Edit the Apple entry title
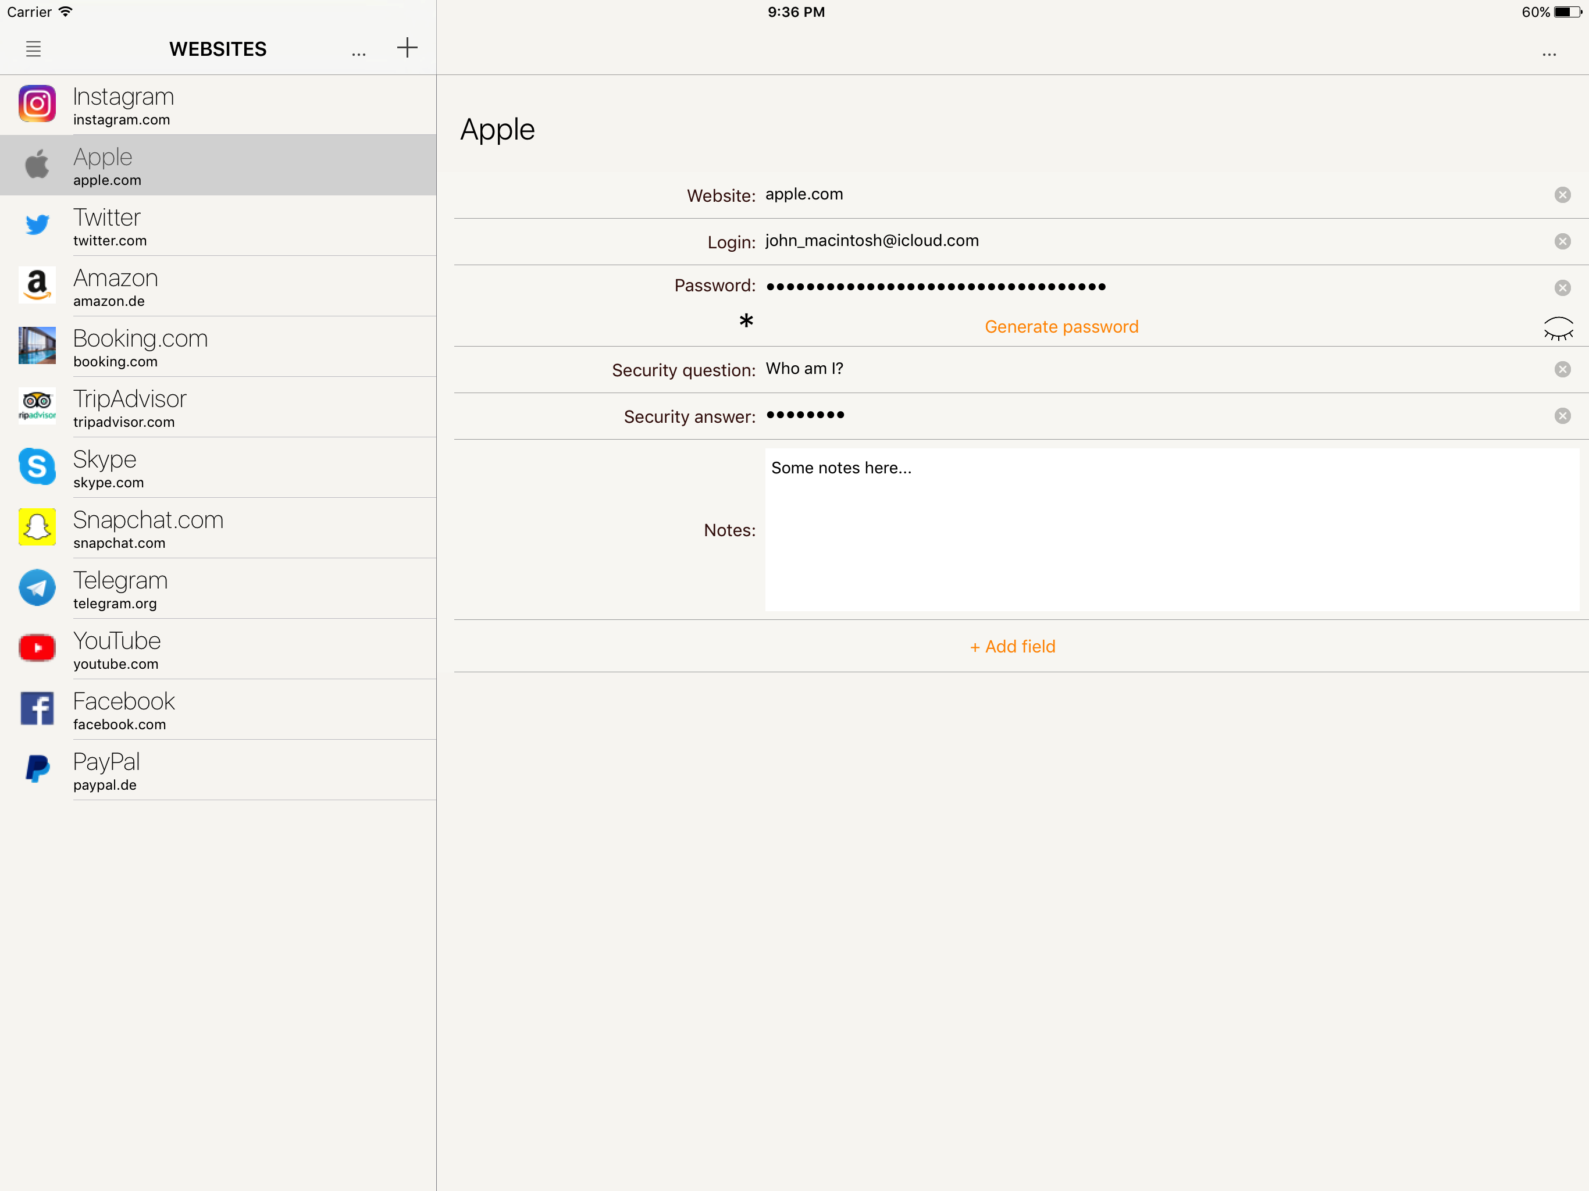Image resolution: width=1589 pixels, height=1191 pixels. [x=497, y=130]
